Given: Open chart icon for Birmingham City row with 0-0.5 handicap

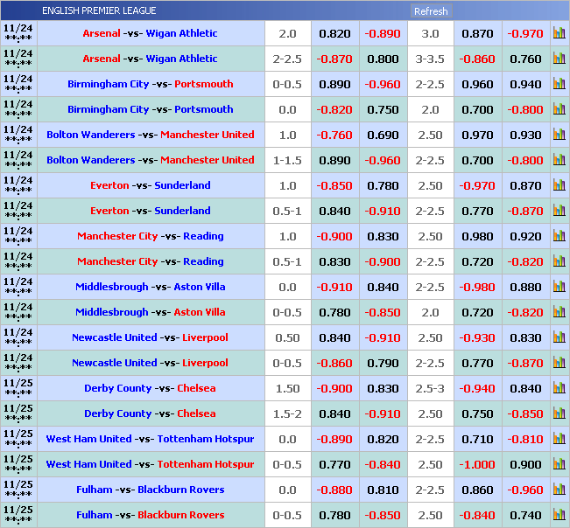Looking at the screenshot, I should tap(559, 84).
